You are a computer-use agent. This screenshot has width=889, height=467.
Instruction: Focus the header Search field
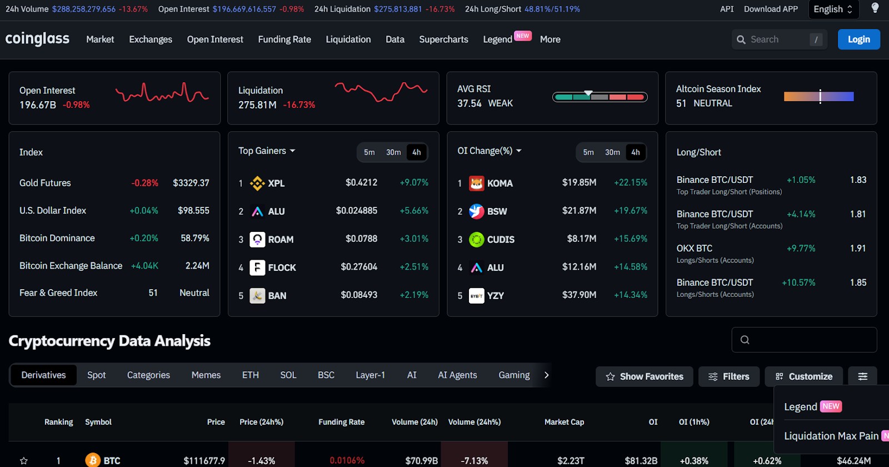(x=780, y=39)
